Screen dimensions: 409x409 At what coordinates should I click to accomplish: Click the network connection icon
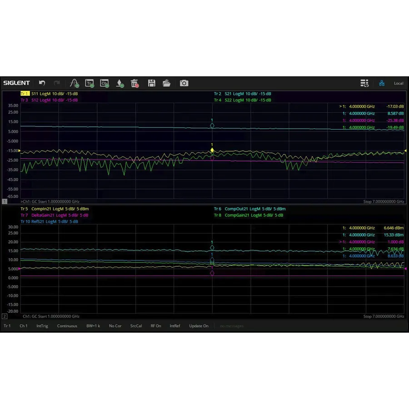pos(382,83)
